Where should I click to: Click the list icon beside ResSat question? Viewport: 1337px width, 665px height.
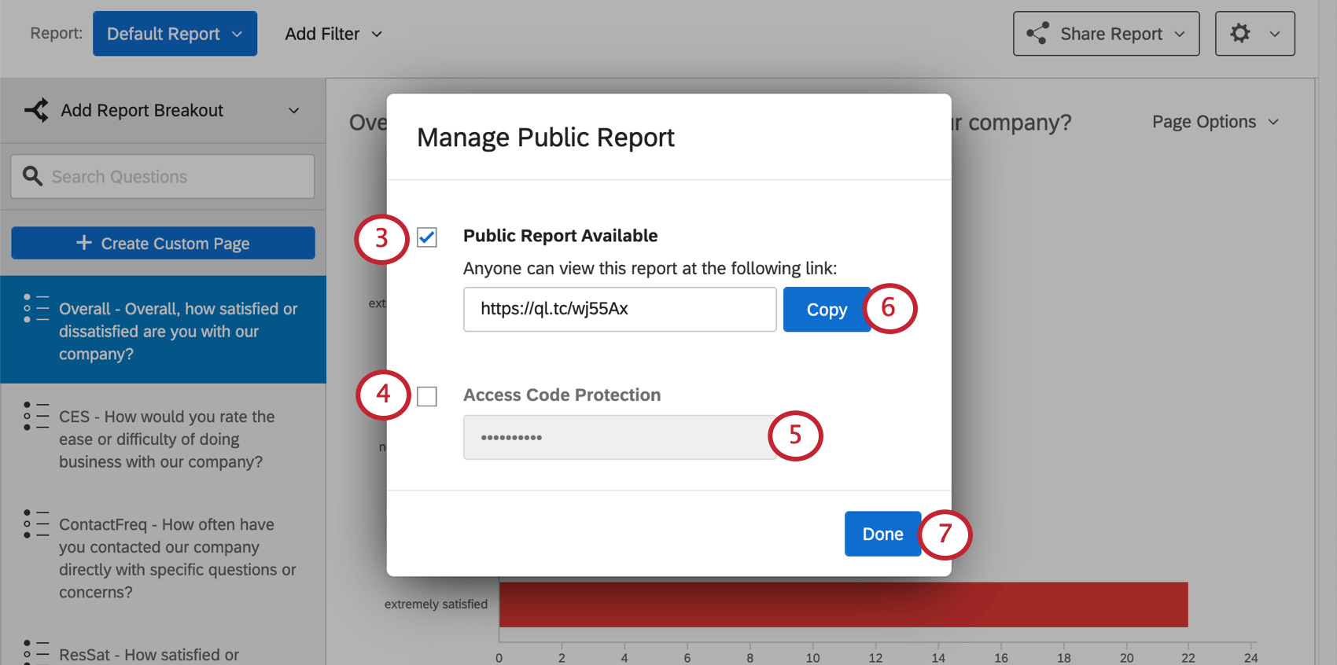coord(36,652)
